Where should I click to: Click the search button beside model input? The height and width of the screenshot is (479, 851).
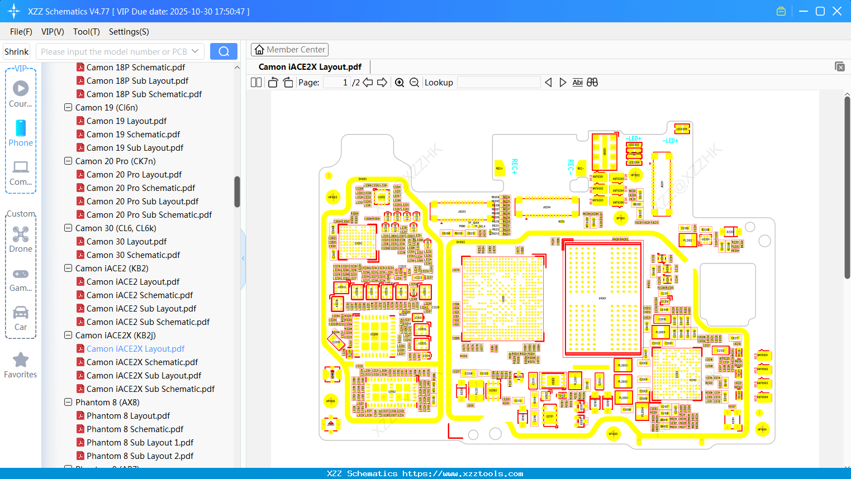point(224,51)
